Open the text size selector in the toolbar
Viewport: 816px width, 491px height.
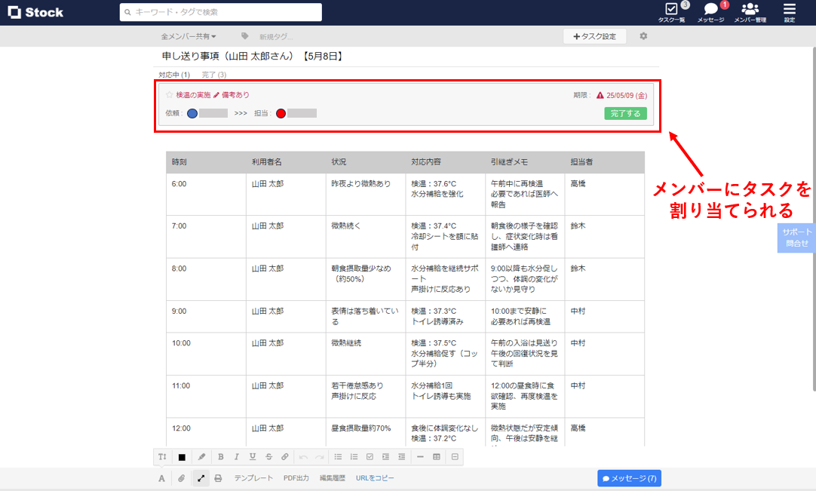tap(161, 456)
